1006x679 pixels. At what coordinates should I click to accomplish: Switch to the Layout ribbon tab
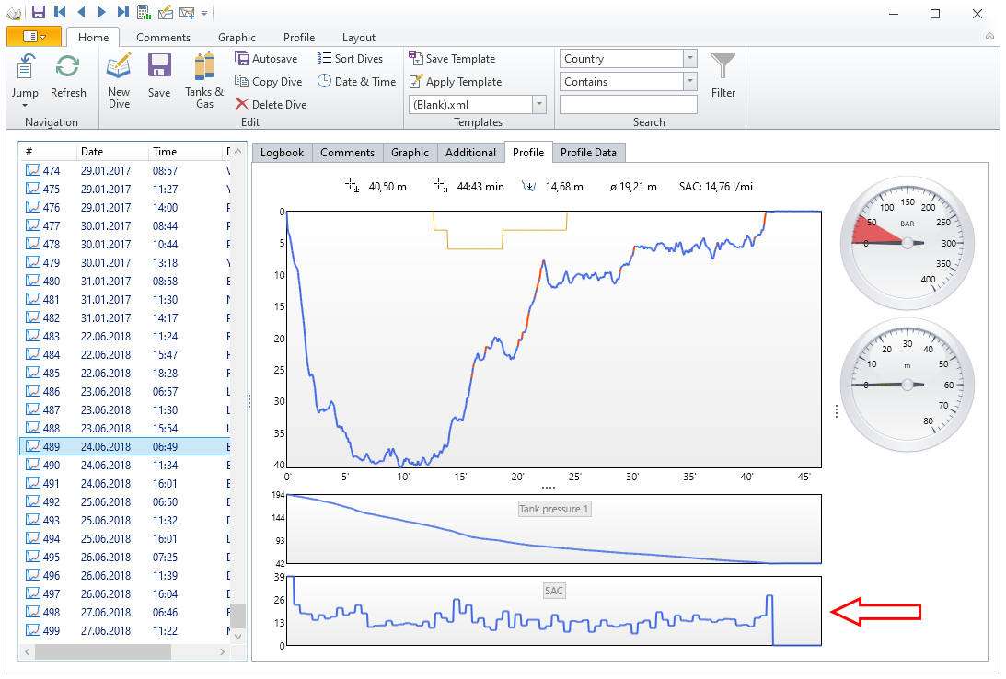(358, 38)
